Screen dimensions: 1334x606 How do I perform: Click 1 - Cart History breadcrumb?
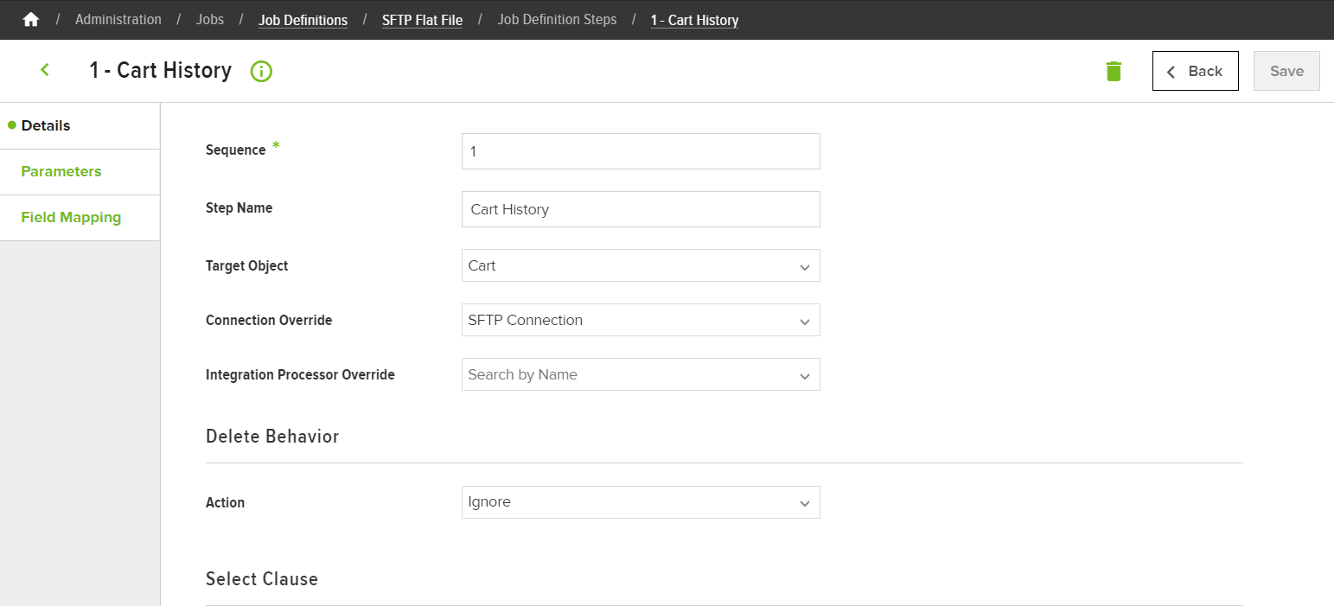(694, 20)
